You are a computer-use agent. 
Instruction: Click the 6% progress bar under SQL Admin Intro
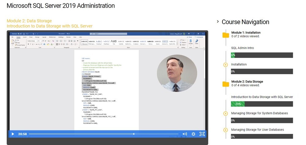(262, 55)
